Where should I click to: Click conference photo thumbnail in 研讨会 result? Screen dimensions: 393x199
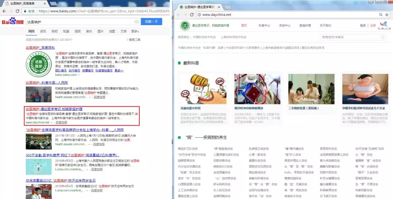(x=39, y=142)
